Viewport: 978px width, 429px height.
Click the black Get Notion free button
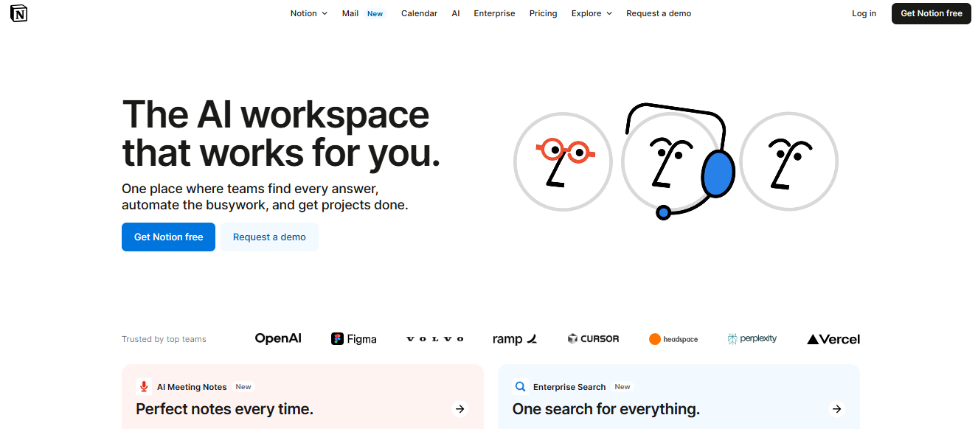click(x=932, y=13)
